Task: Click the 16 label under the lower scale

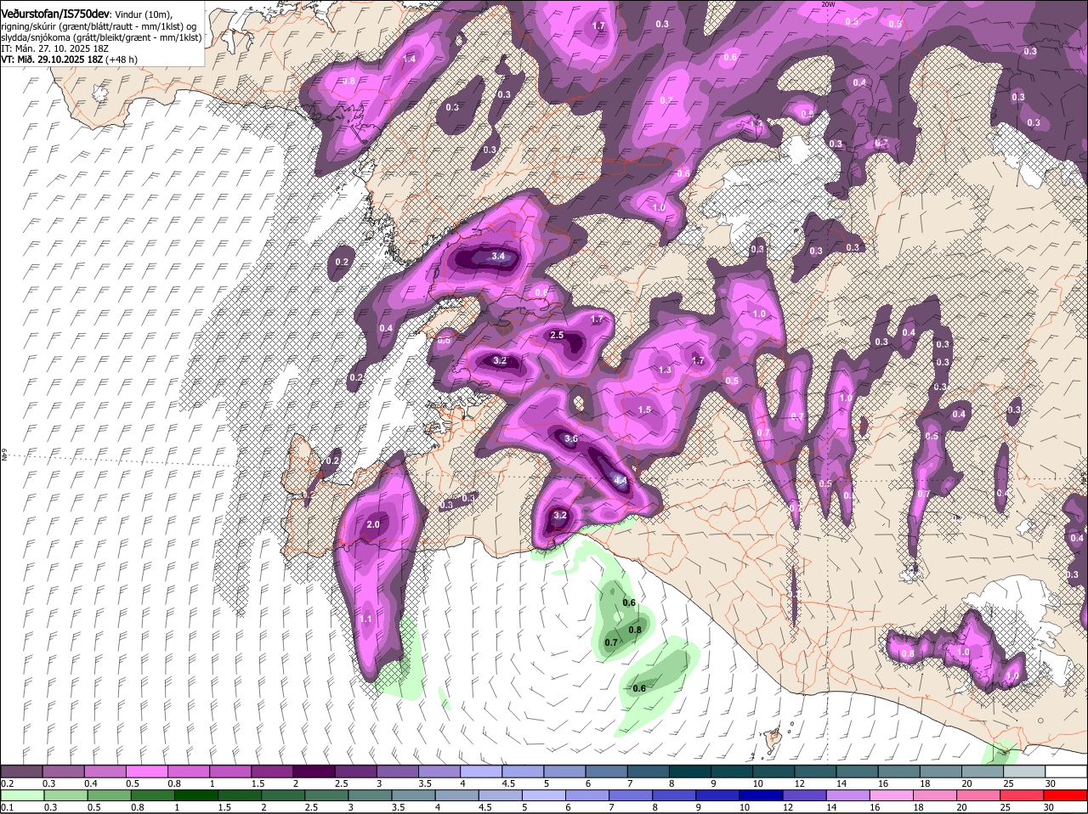Action: point(875,807)
